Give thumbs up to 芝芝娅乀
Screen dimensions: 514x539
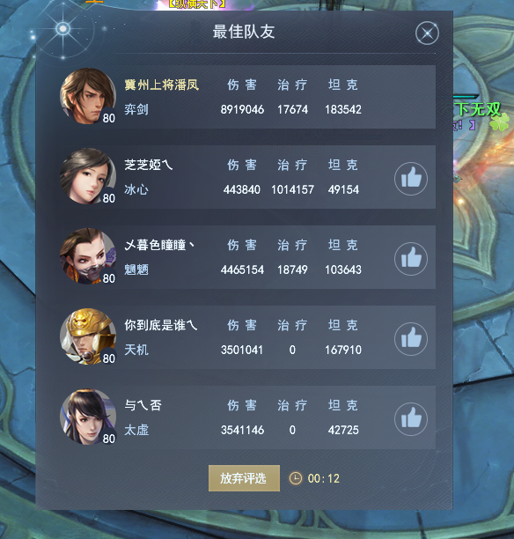pos(411,179)
